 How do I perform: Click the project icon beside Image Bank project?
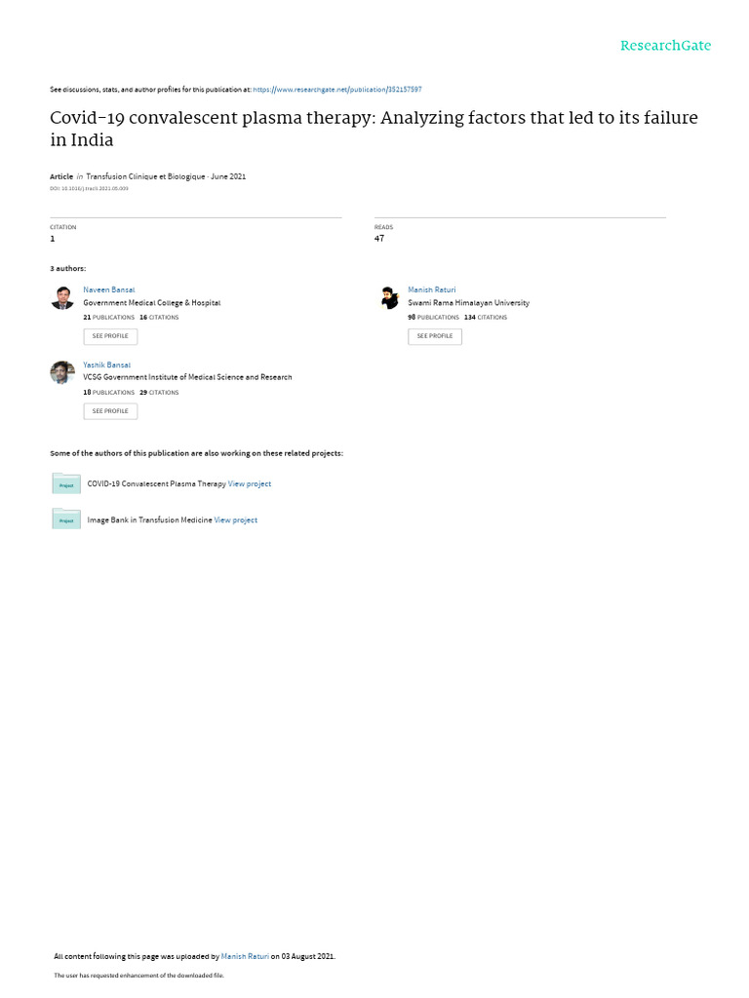(x=66, y=519)
